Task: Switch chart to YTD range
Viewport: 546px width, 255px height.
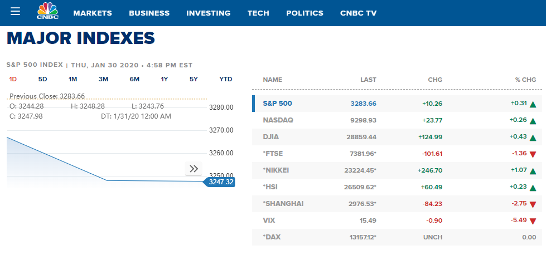Action: tap(226, 79)
